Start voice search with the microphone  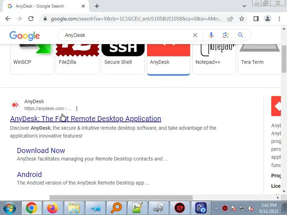[211, 35]
